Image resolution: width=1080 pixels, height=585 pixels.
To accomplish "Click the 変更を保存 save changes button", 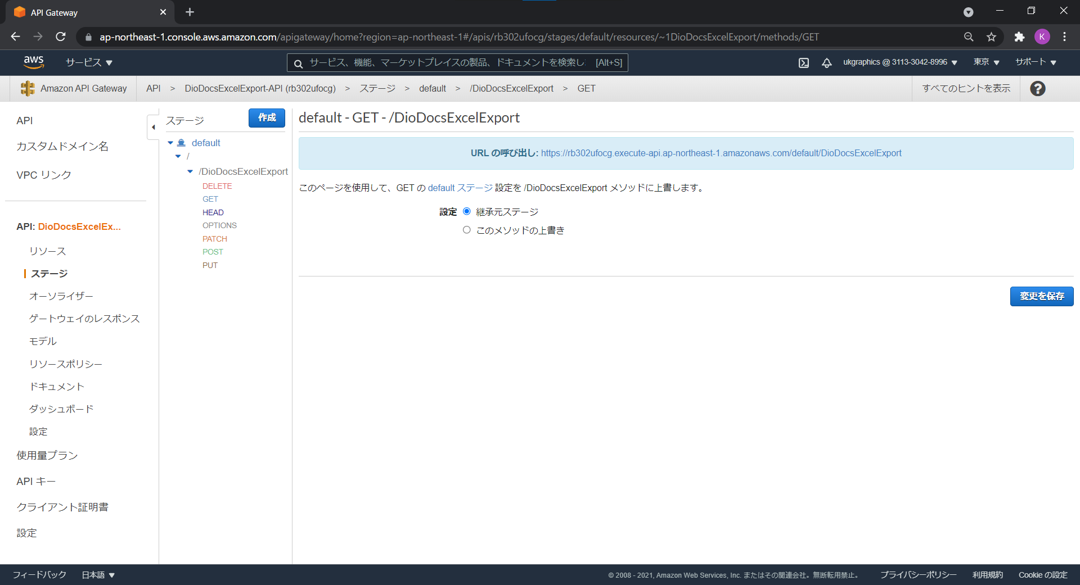I will tap(1042, 296).
